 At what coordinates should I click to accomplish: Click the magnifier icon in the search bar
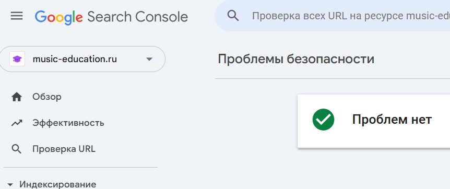click(233, 16)
